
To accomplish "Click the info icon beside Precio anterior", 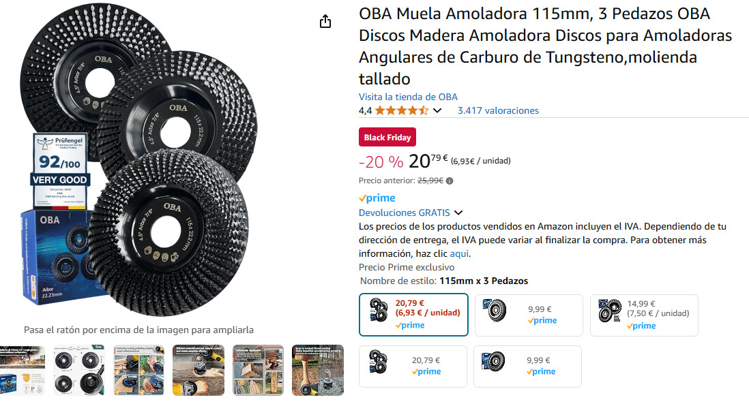I will tap(450, 181).
